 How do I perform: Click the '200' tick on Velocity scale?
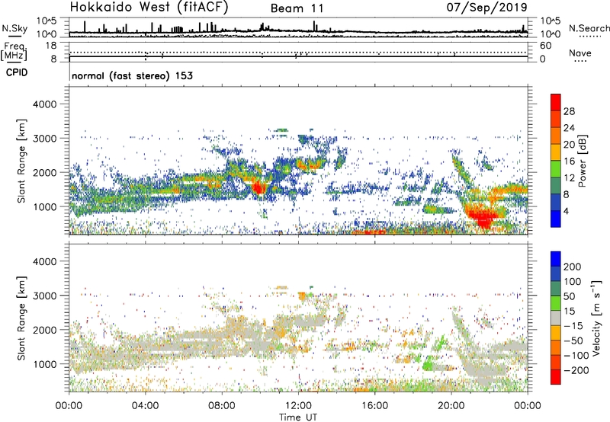coord(573,267)
